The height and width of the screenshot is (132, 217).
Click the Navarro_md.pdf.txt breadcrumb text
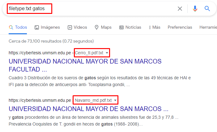pyautogui.click(x=93, y=100)
